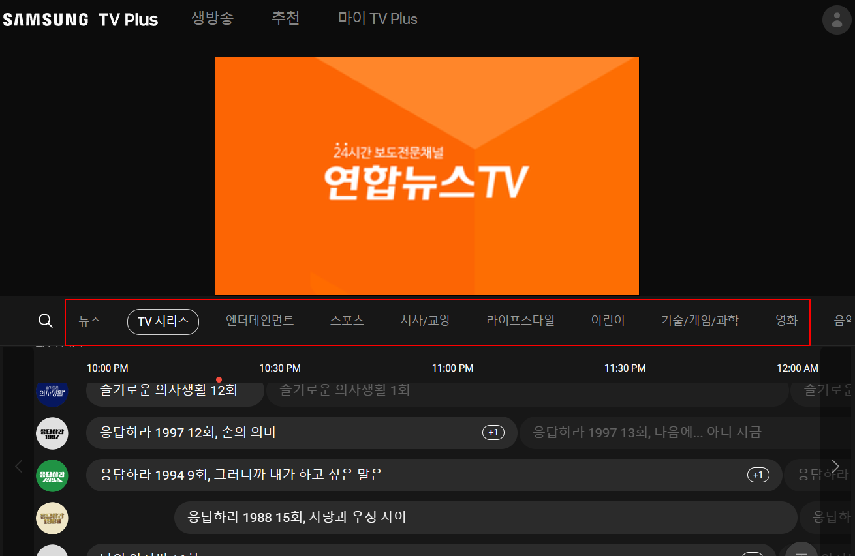
Task: Play 응답하라 1994 9회 program
Action: point(434,475)
